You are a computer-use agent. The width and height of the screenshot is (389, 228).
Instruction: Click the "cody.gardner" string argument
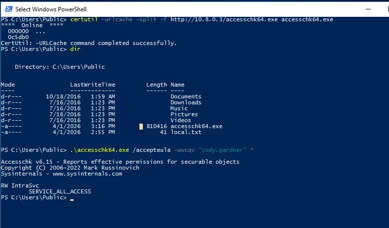point(222,150)
